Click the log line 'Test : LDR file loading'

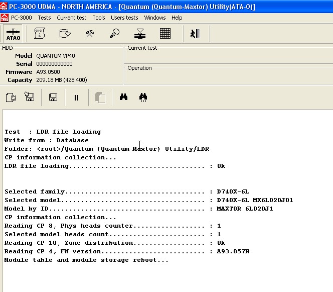[x=53, y=132]
